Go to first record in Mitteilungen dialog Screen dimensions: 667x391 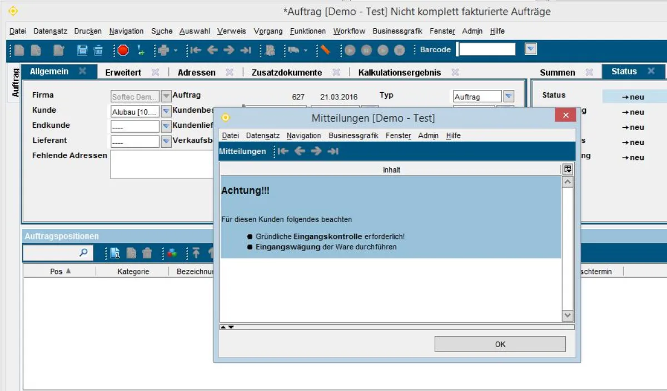(283, 151)
